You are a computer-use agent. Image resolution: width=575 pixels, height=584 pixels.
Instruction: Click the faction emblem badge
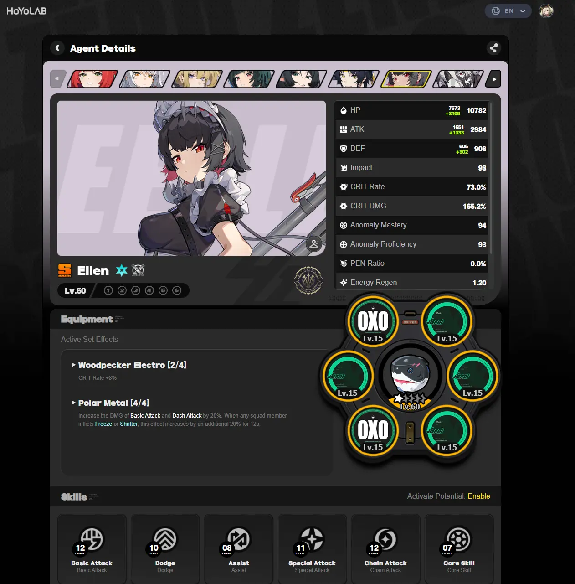coord(308,280)
